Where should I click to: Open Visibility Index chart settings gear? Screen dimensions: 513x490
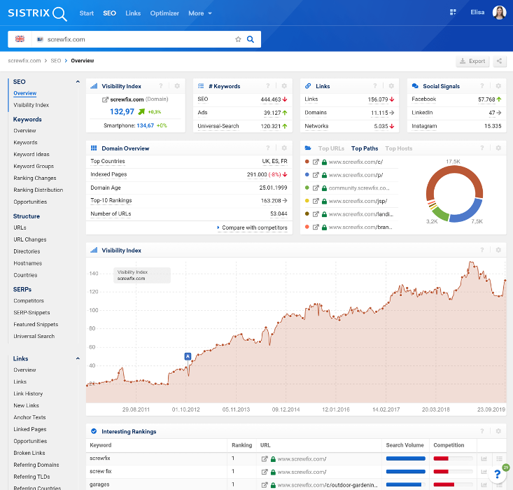[498, 250]
